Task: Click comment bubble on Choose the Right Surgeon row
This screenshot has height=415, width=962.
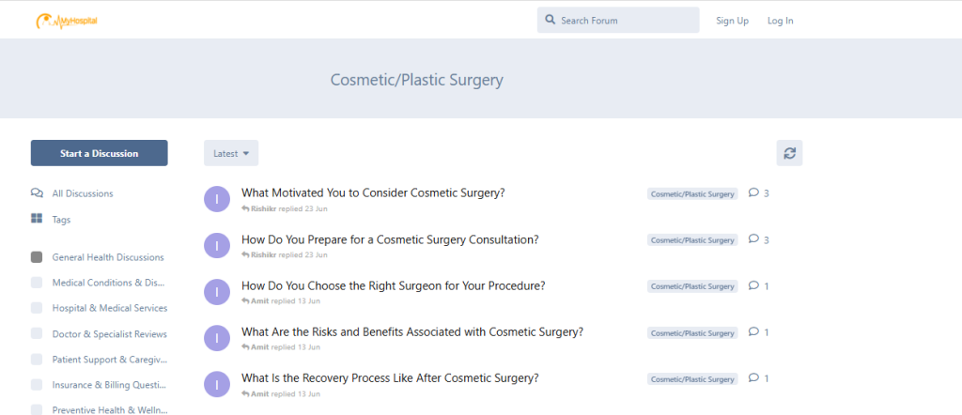Action: (x=753, y=285)
